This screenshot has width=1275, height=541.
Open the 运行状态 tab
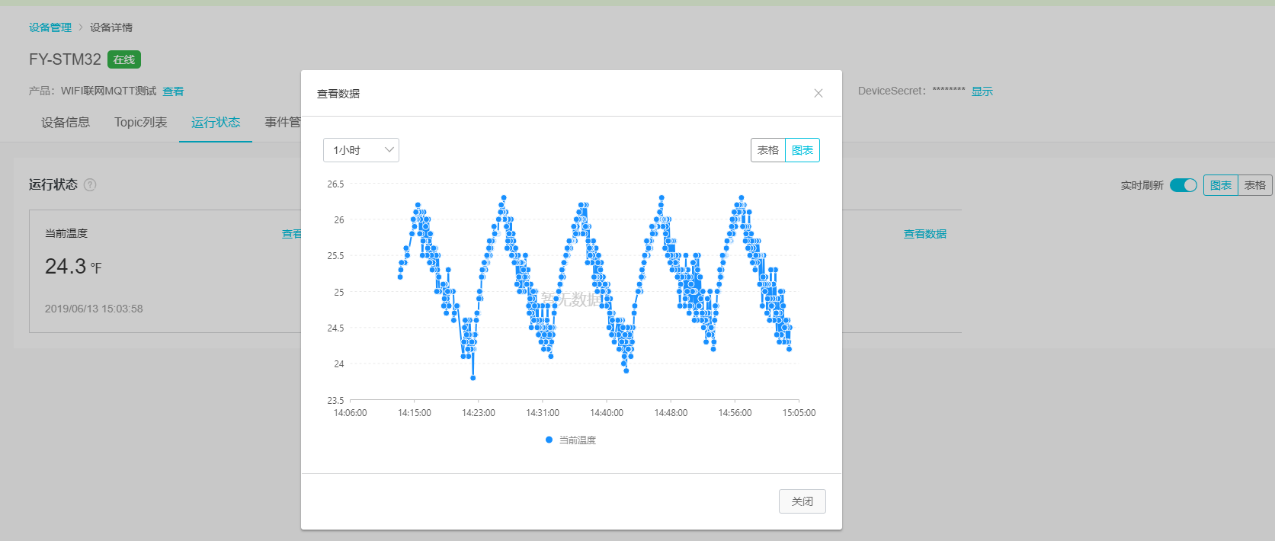216,123
